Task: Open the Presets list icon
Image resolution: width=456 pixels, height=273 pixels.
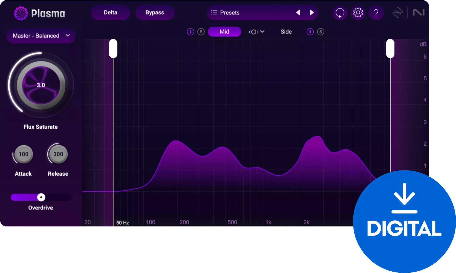Action: click(214, 12)
